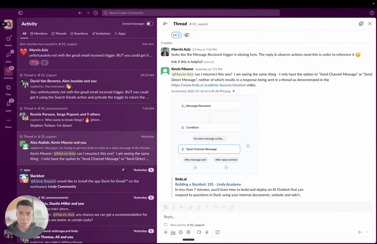This screenshot has width=377, height=244.
Task: Click the history clock icon
Action: click(96, 13)
